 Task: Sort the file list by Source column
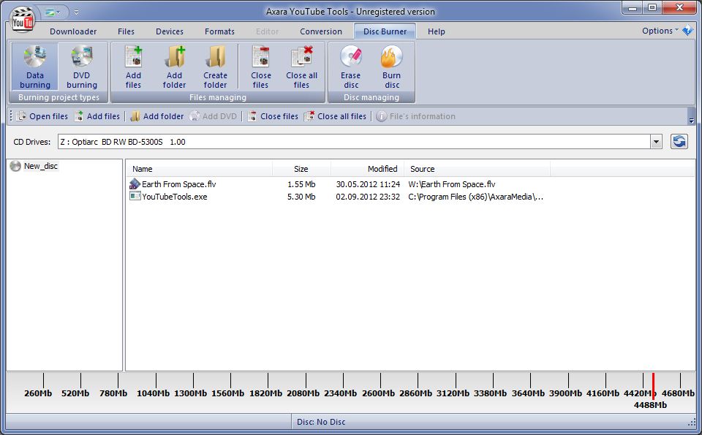[478, 169]
